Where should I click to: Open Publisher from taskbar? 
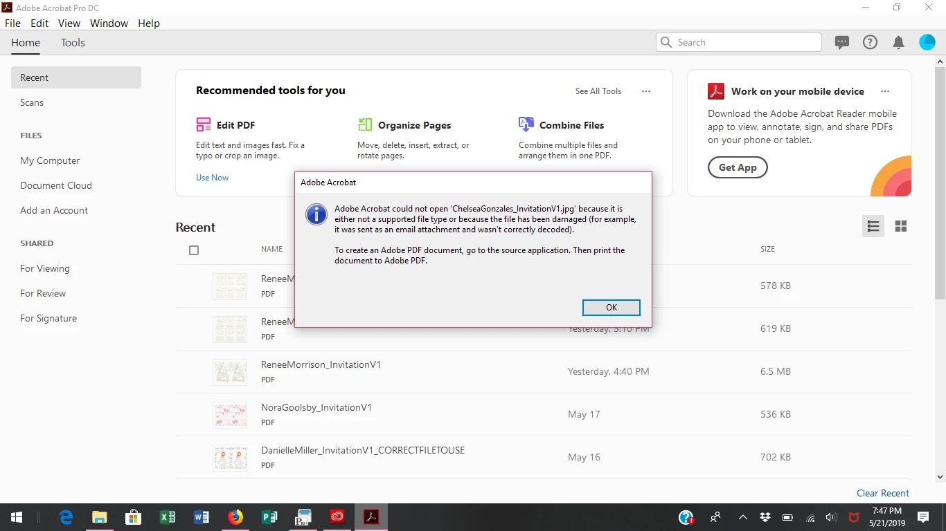[269, 517]
